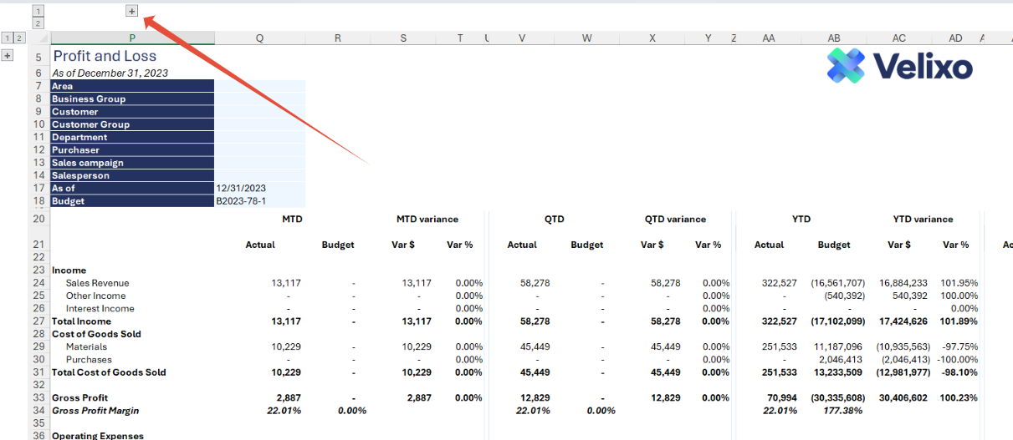Select column R header
Image resolution: width=1013 pixels, height=440 pixels.
[x=337, y=38]
